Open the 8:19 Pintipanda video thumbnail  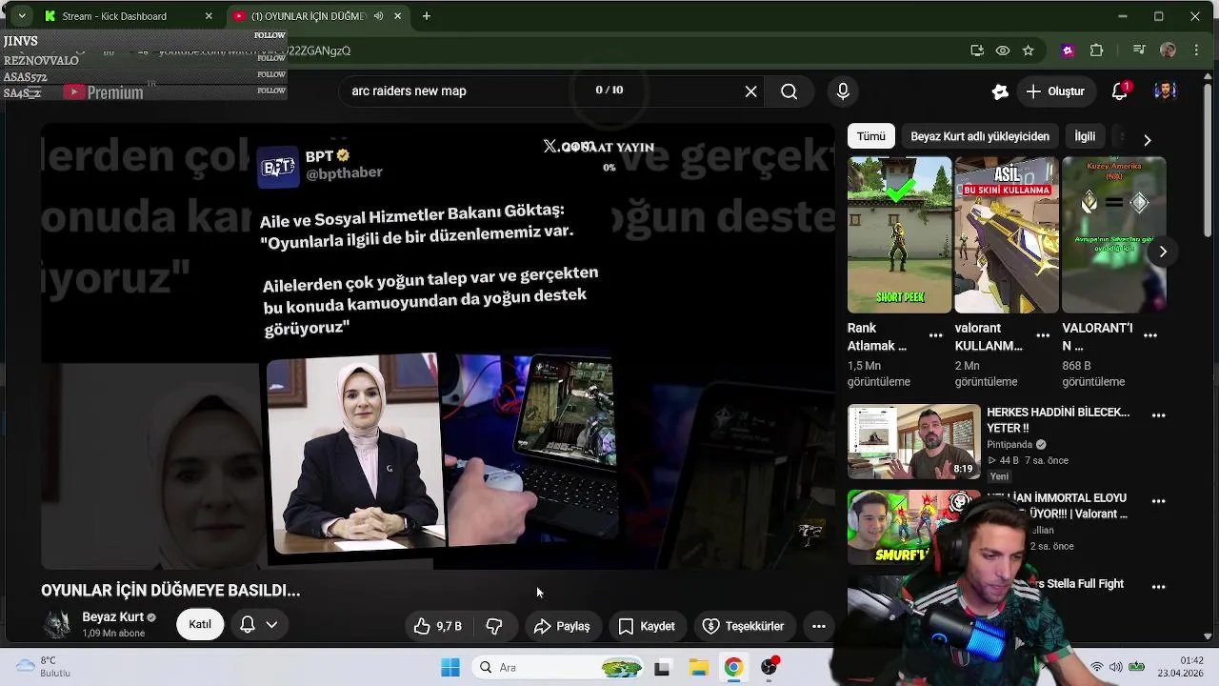pos(914,441)
